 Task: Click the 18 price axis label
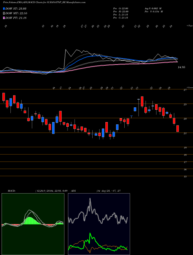185,155
